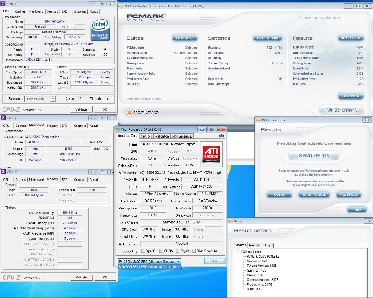Select the 'Communications: 2428' tree row
Screen dimensions: 373x298
263,280
